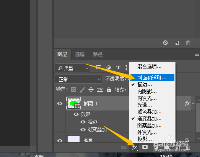Lock artboard nesting icon
The height and width of the screenshot is (157, 200).
pyautogui.click(x=100, y=90)
